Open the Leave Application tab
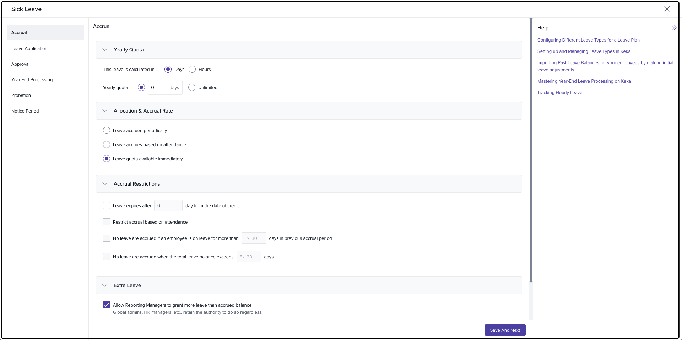 (29, 49)
